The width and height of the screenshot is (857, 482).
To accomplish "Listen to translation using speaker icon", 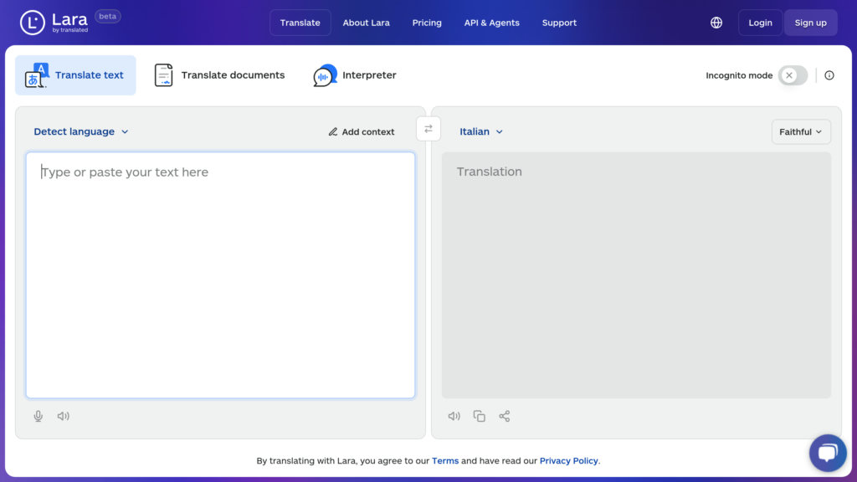I will pos(454,416).
